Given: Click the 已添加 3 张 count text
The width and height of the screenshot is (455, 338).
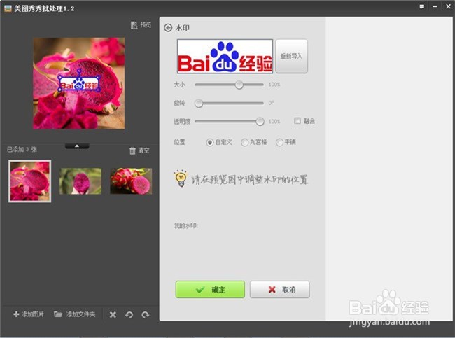Looking at the screenshot, I should tap(22, 150).
